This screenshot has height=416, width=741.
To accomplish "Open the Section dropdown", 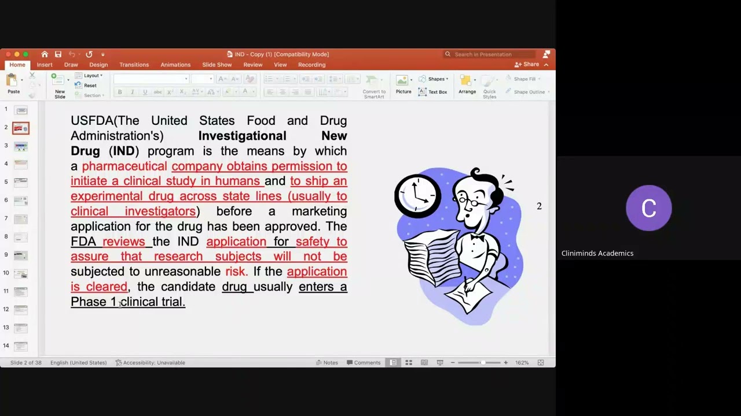I will point(89,95).
